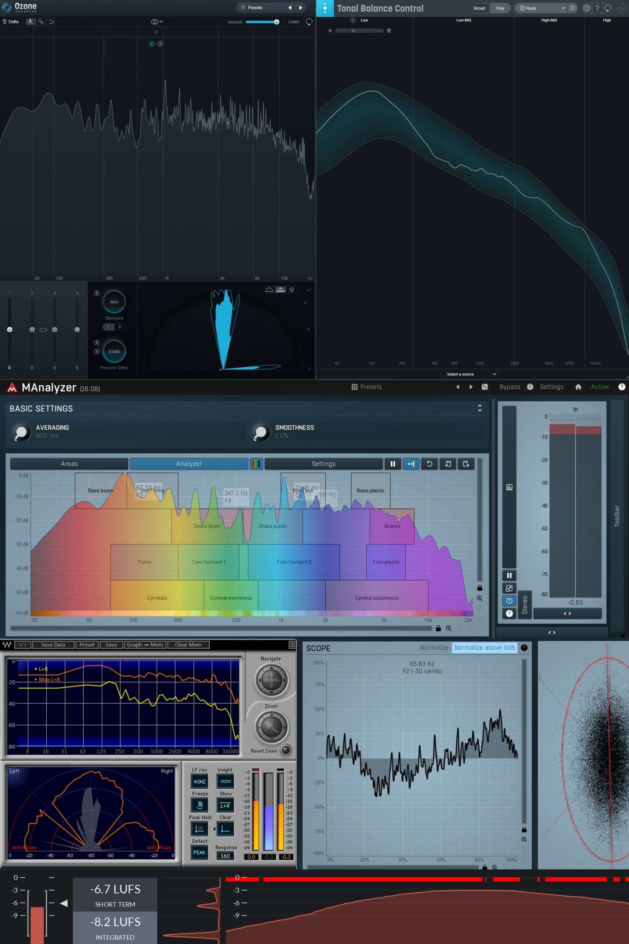
Task: Open the MAnalyzer Presets menu
Action: [x=367, y=387]
